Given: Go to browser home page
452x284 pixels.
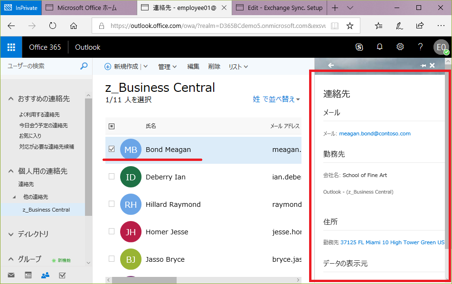Looking at the screenshot, I should [74, 26].
